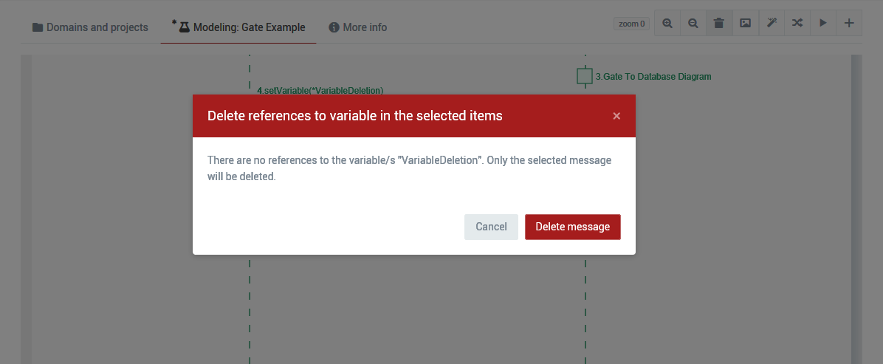Cancel the delete references dialog
Image resolution: width=883 pixels, height=364 pixels.
[x=491, y=227]
